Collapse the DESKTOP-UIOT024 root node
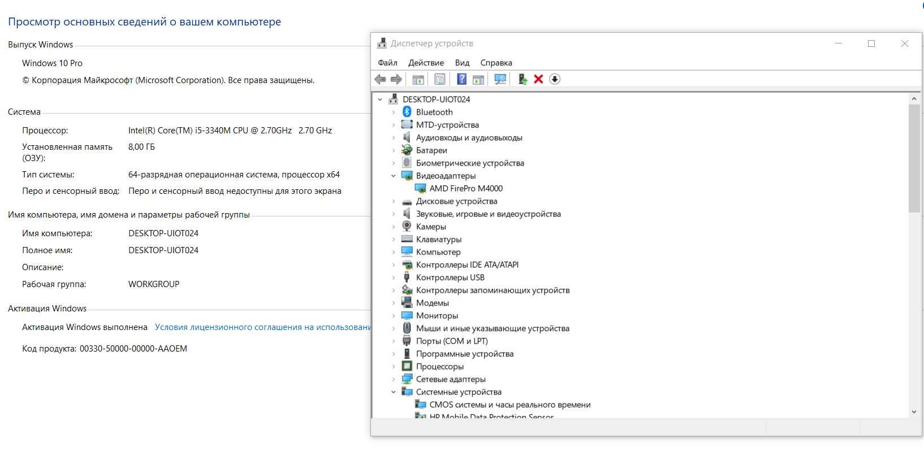924x451 pixels. point(380,99)
